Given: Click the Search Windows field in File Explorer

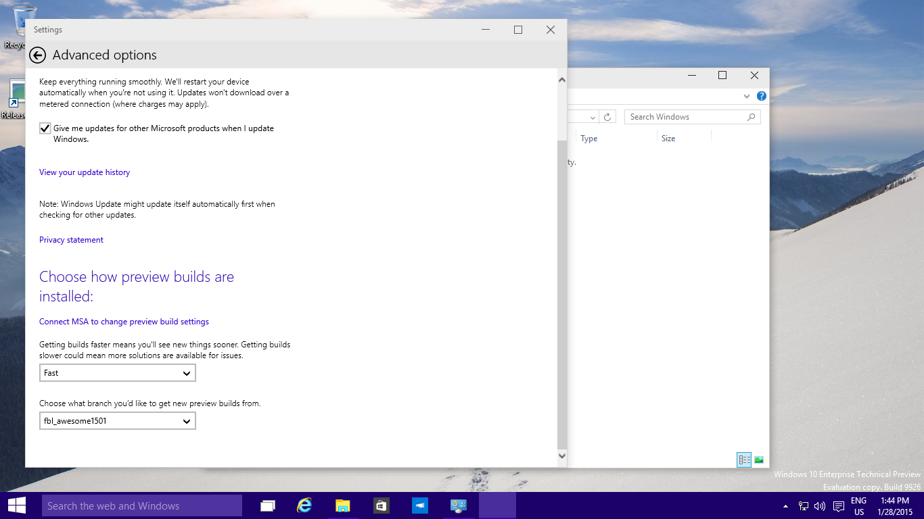Looking at the screenshot, I should click(x=693, y=117).
